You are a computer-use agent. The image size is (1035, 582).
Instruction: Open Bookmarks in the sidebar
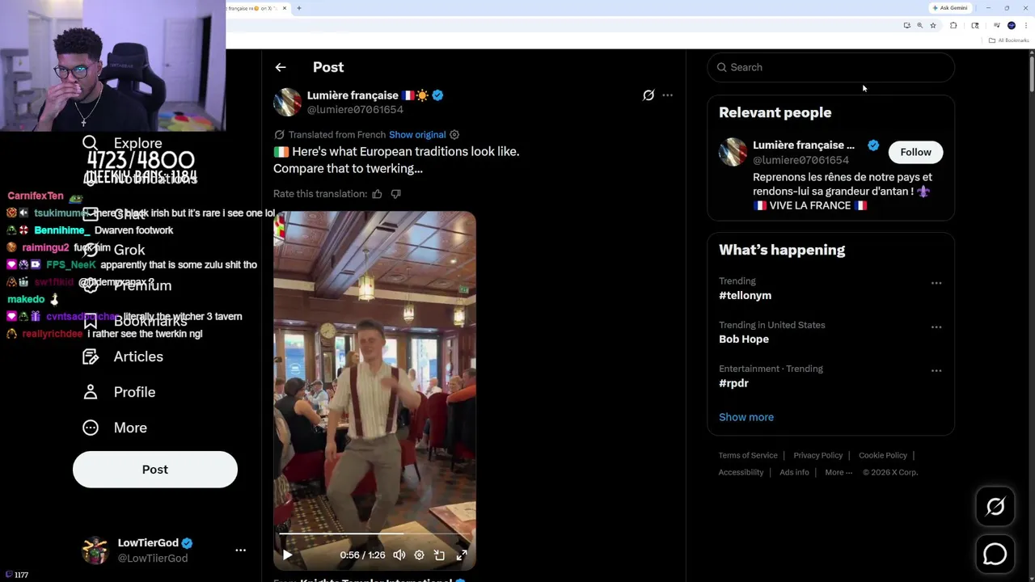click(134, 321)
